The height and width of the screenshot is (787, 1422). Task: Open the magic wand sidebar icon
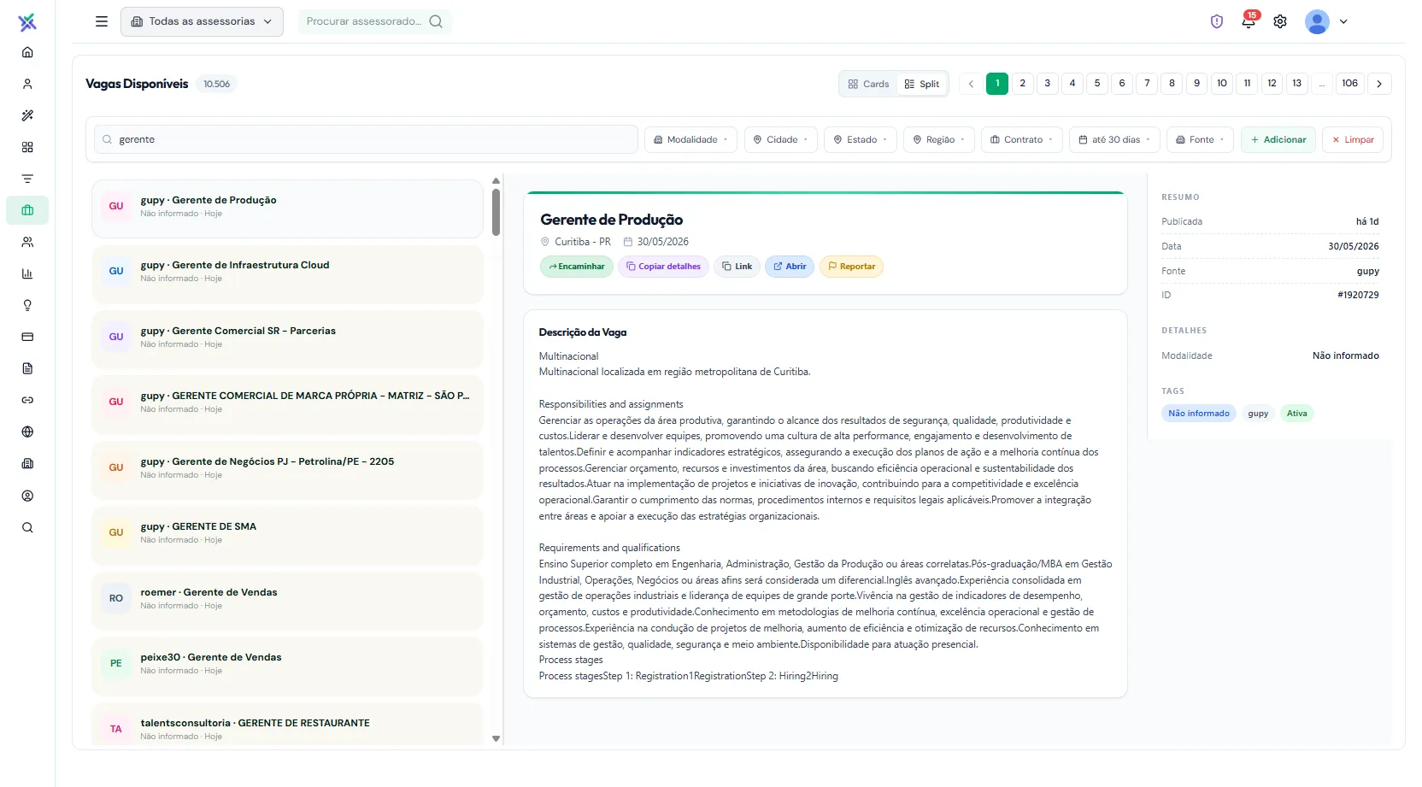27,115
